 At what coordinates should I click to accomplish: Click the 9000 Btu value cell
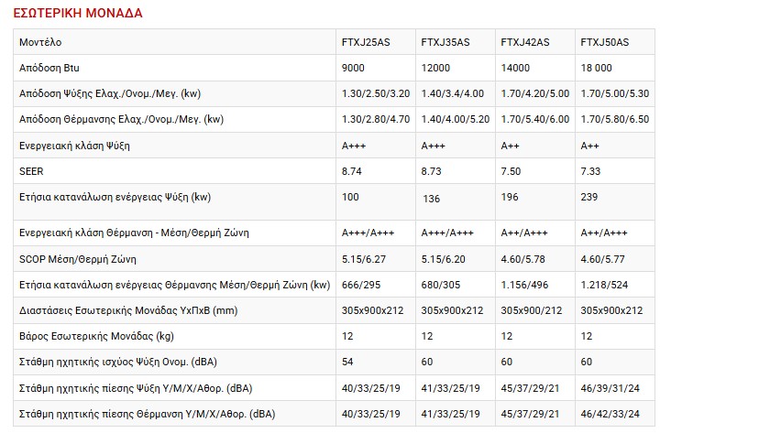click(x=353, y=69)
